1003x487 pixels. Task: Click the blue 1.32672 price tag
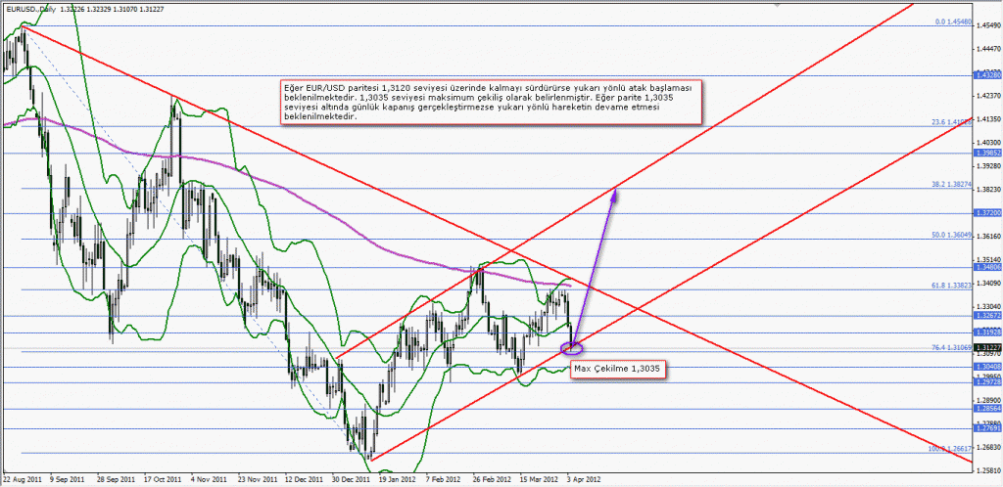point(988,315)
